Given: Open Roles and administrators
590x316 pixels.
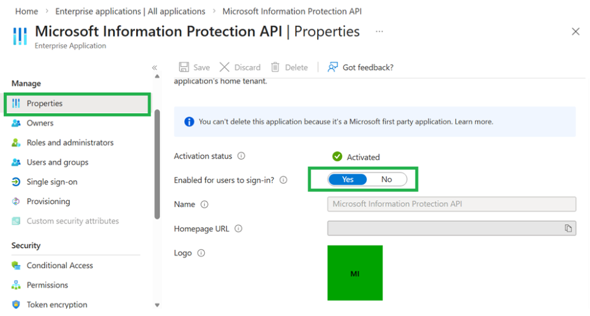Looking at the screenshot, I should [x=70, y=142].
